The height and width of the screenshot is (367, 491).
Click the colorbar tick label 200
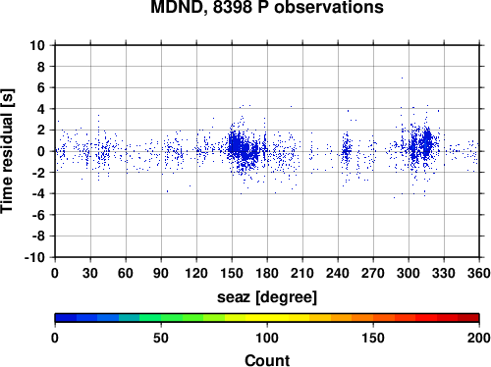coord(479,338)
